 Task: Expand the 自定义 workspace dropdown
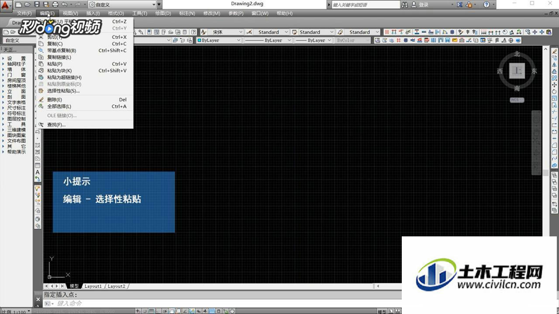tap(122, 4)
